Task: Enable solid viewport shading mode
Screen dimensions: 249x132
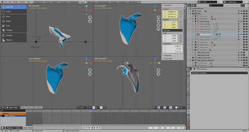Action: (176, 107)
